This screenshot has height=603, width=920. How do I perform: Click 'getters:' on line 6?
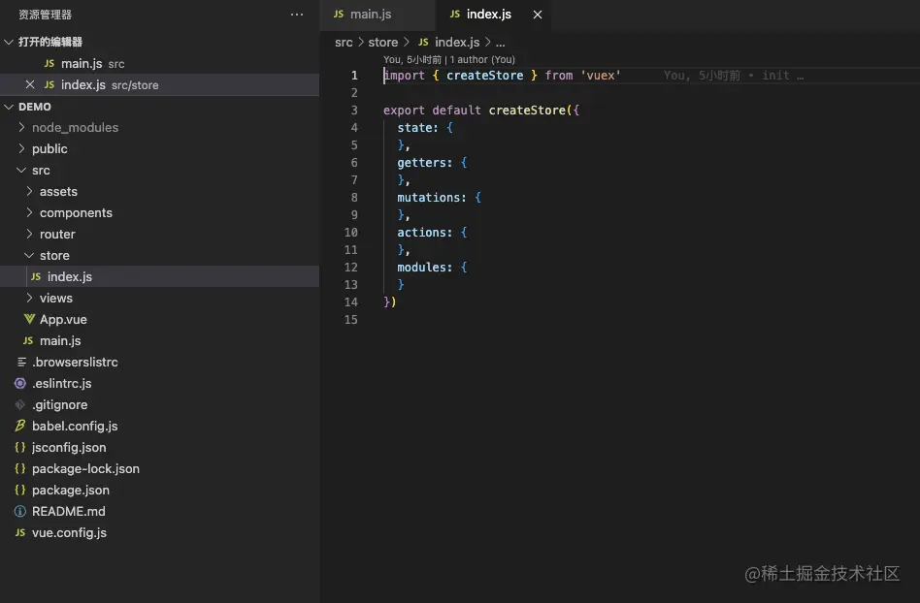425,162
